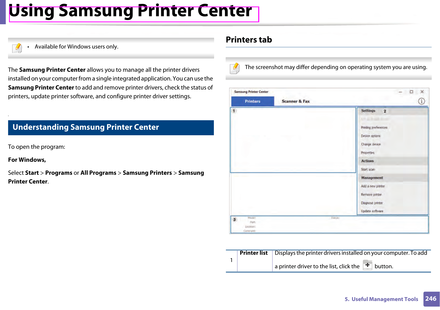
Task: Open Device options
Action: point(371,136)
